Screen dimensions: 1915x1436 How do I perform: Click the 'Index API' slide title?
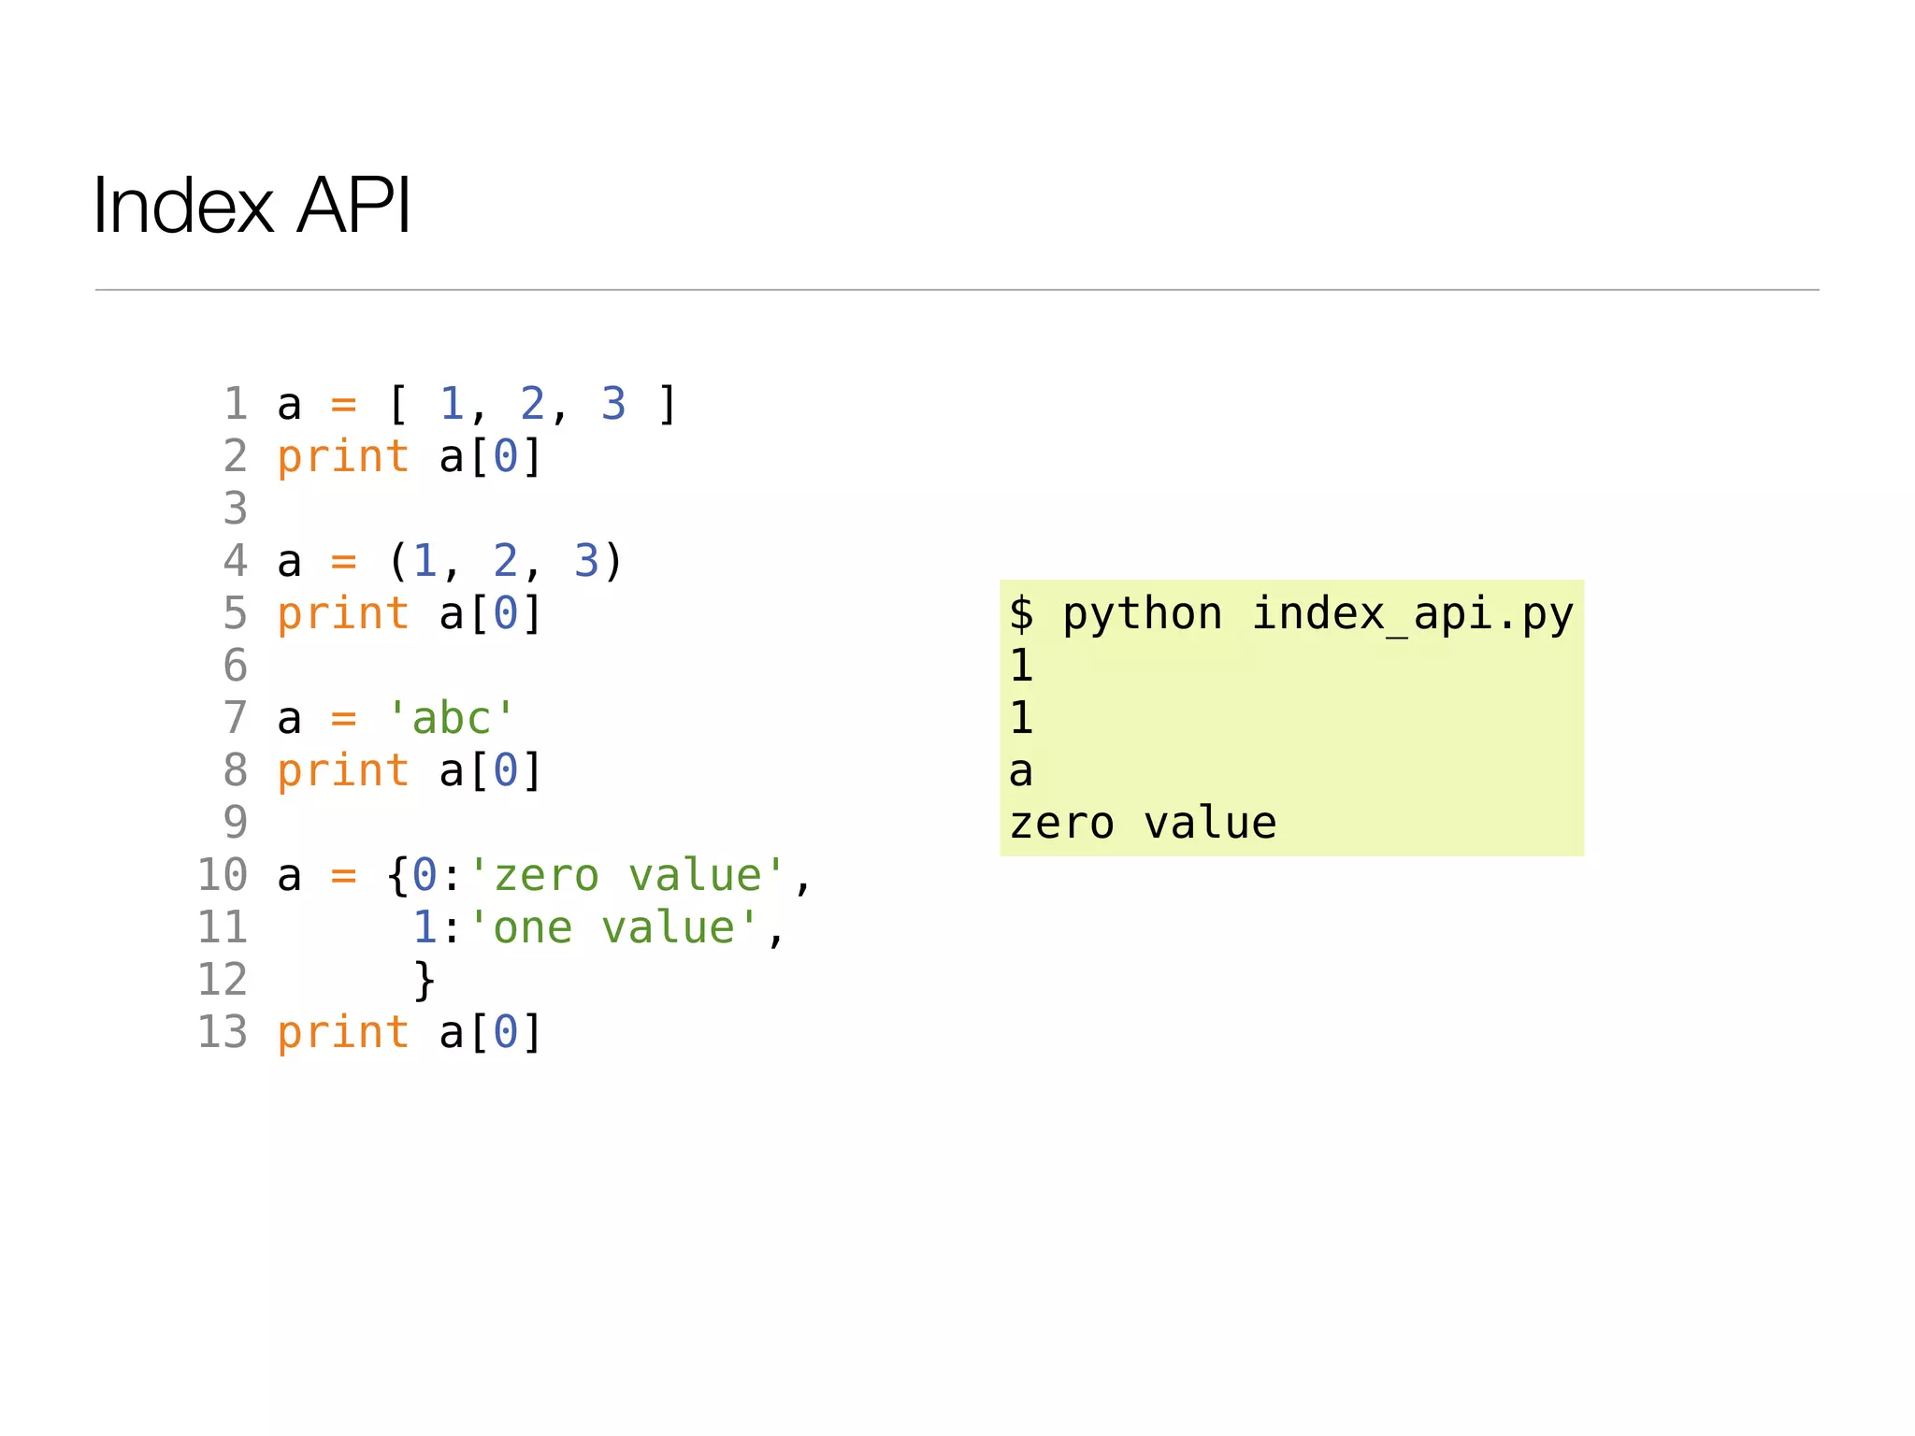coord(252,206)
